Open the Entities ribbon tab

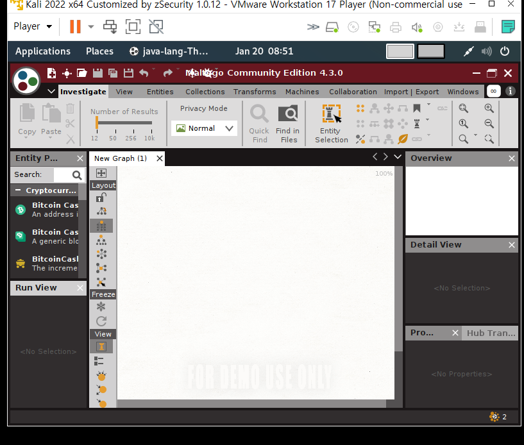pos(160,92)
